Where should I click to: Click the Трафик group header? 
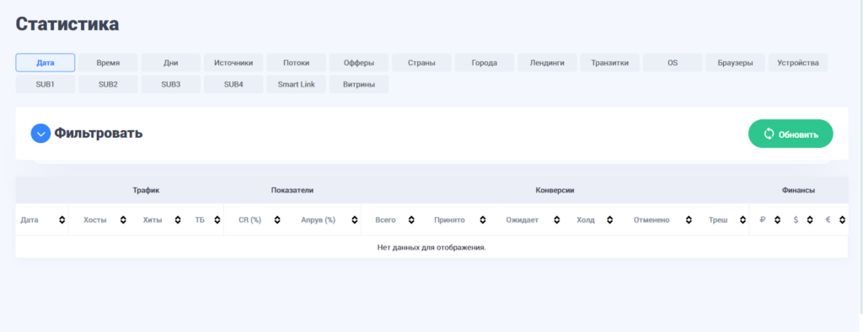(x=146, y=190)
